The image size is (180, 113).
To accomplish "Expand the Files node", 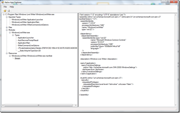I will click(7, 28).
